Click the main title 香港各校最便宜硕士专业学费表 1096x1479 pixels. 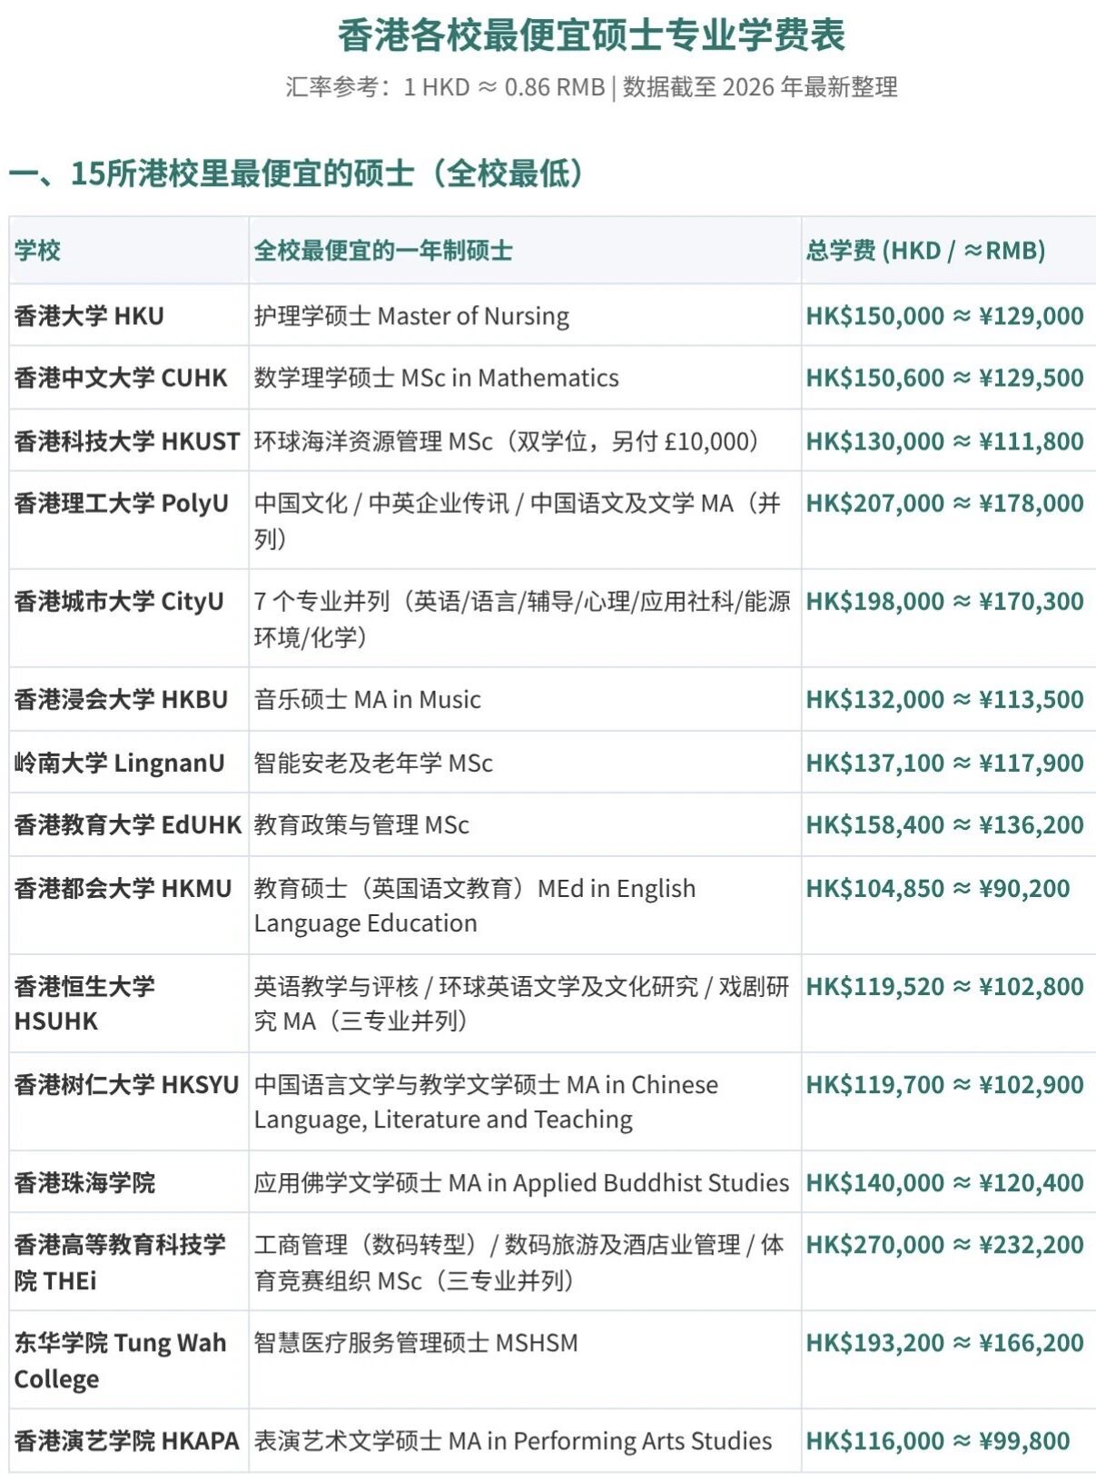591,35
